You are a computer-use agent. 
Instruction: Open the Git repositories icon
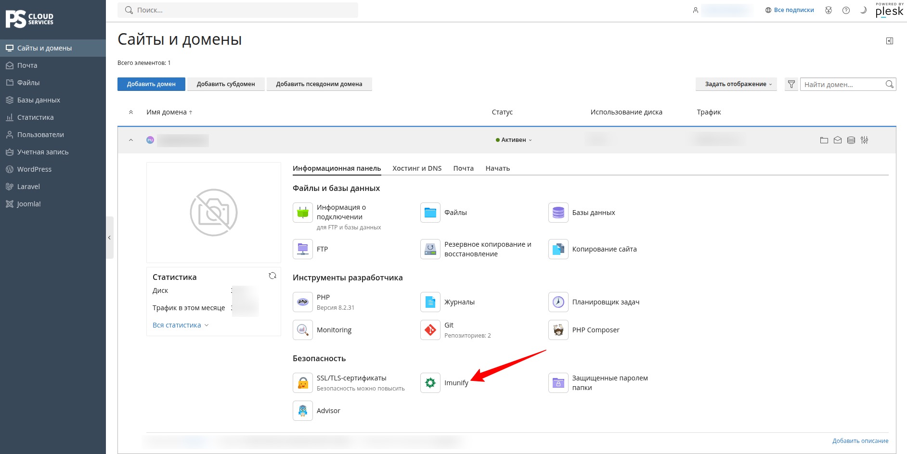[x=430, y=330]
